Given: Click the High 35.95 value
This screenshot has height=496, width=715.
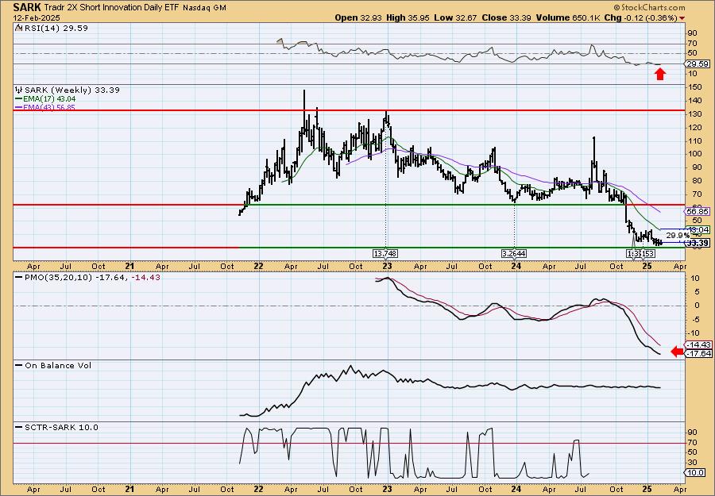Looking at the screenshot, I should [x=408, y=17].
